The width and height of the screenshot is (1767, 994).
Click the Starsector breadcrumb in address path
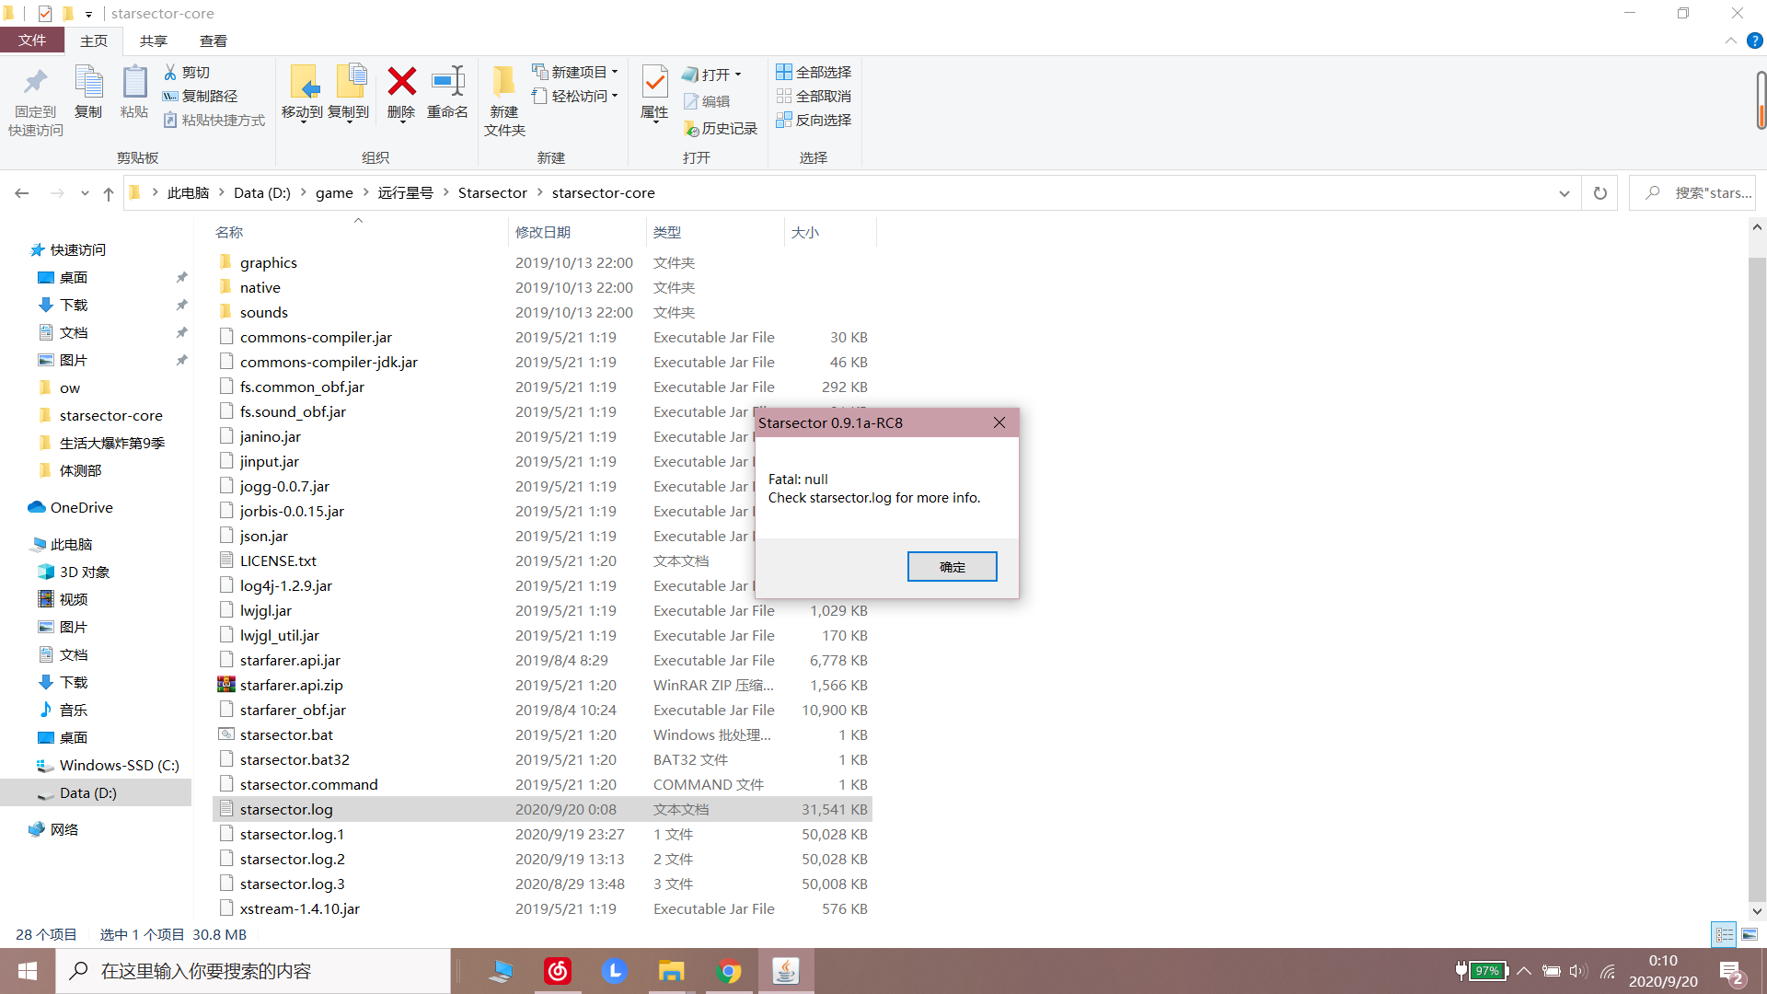(492, 193)
